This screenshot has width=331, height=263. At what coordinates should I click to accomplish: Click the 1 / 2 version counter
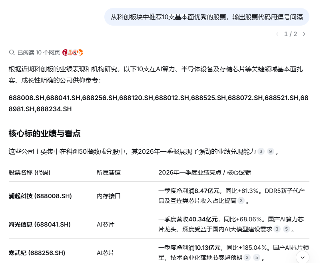[x=291, y=34]
